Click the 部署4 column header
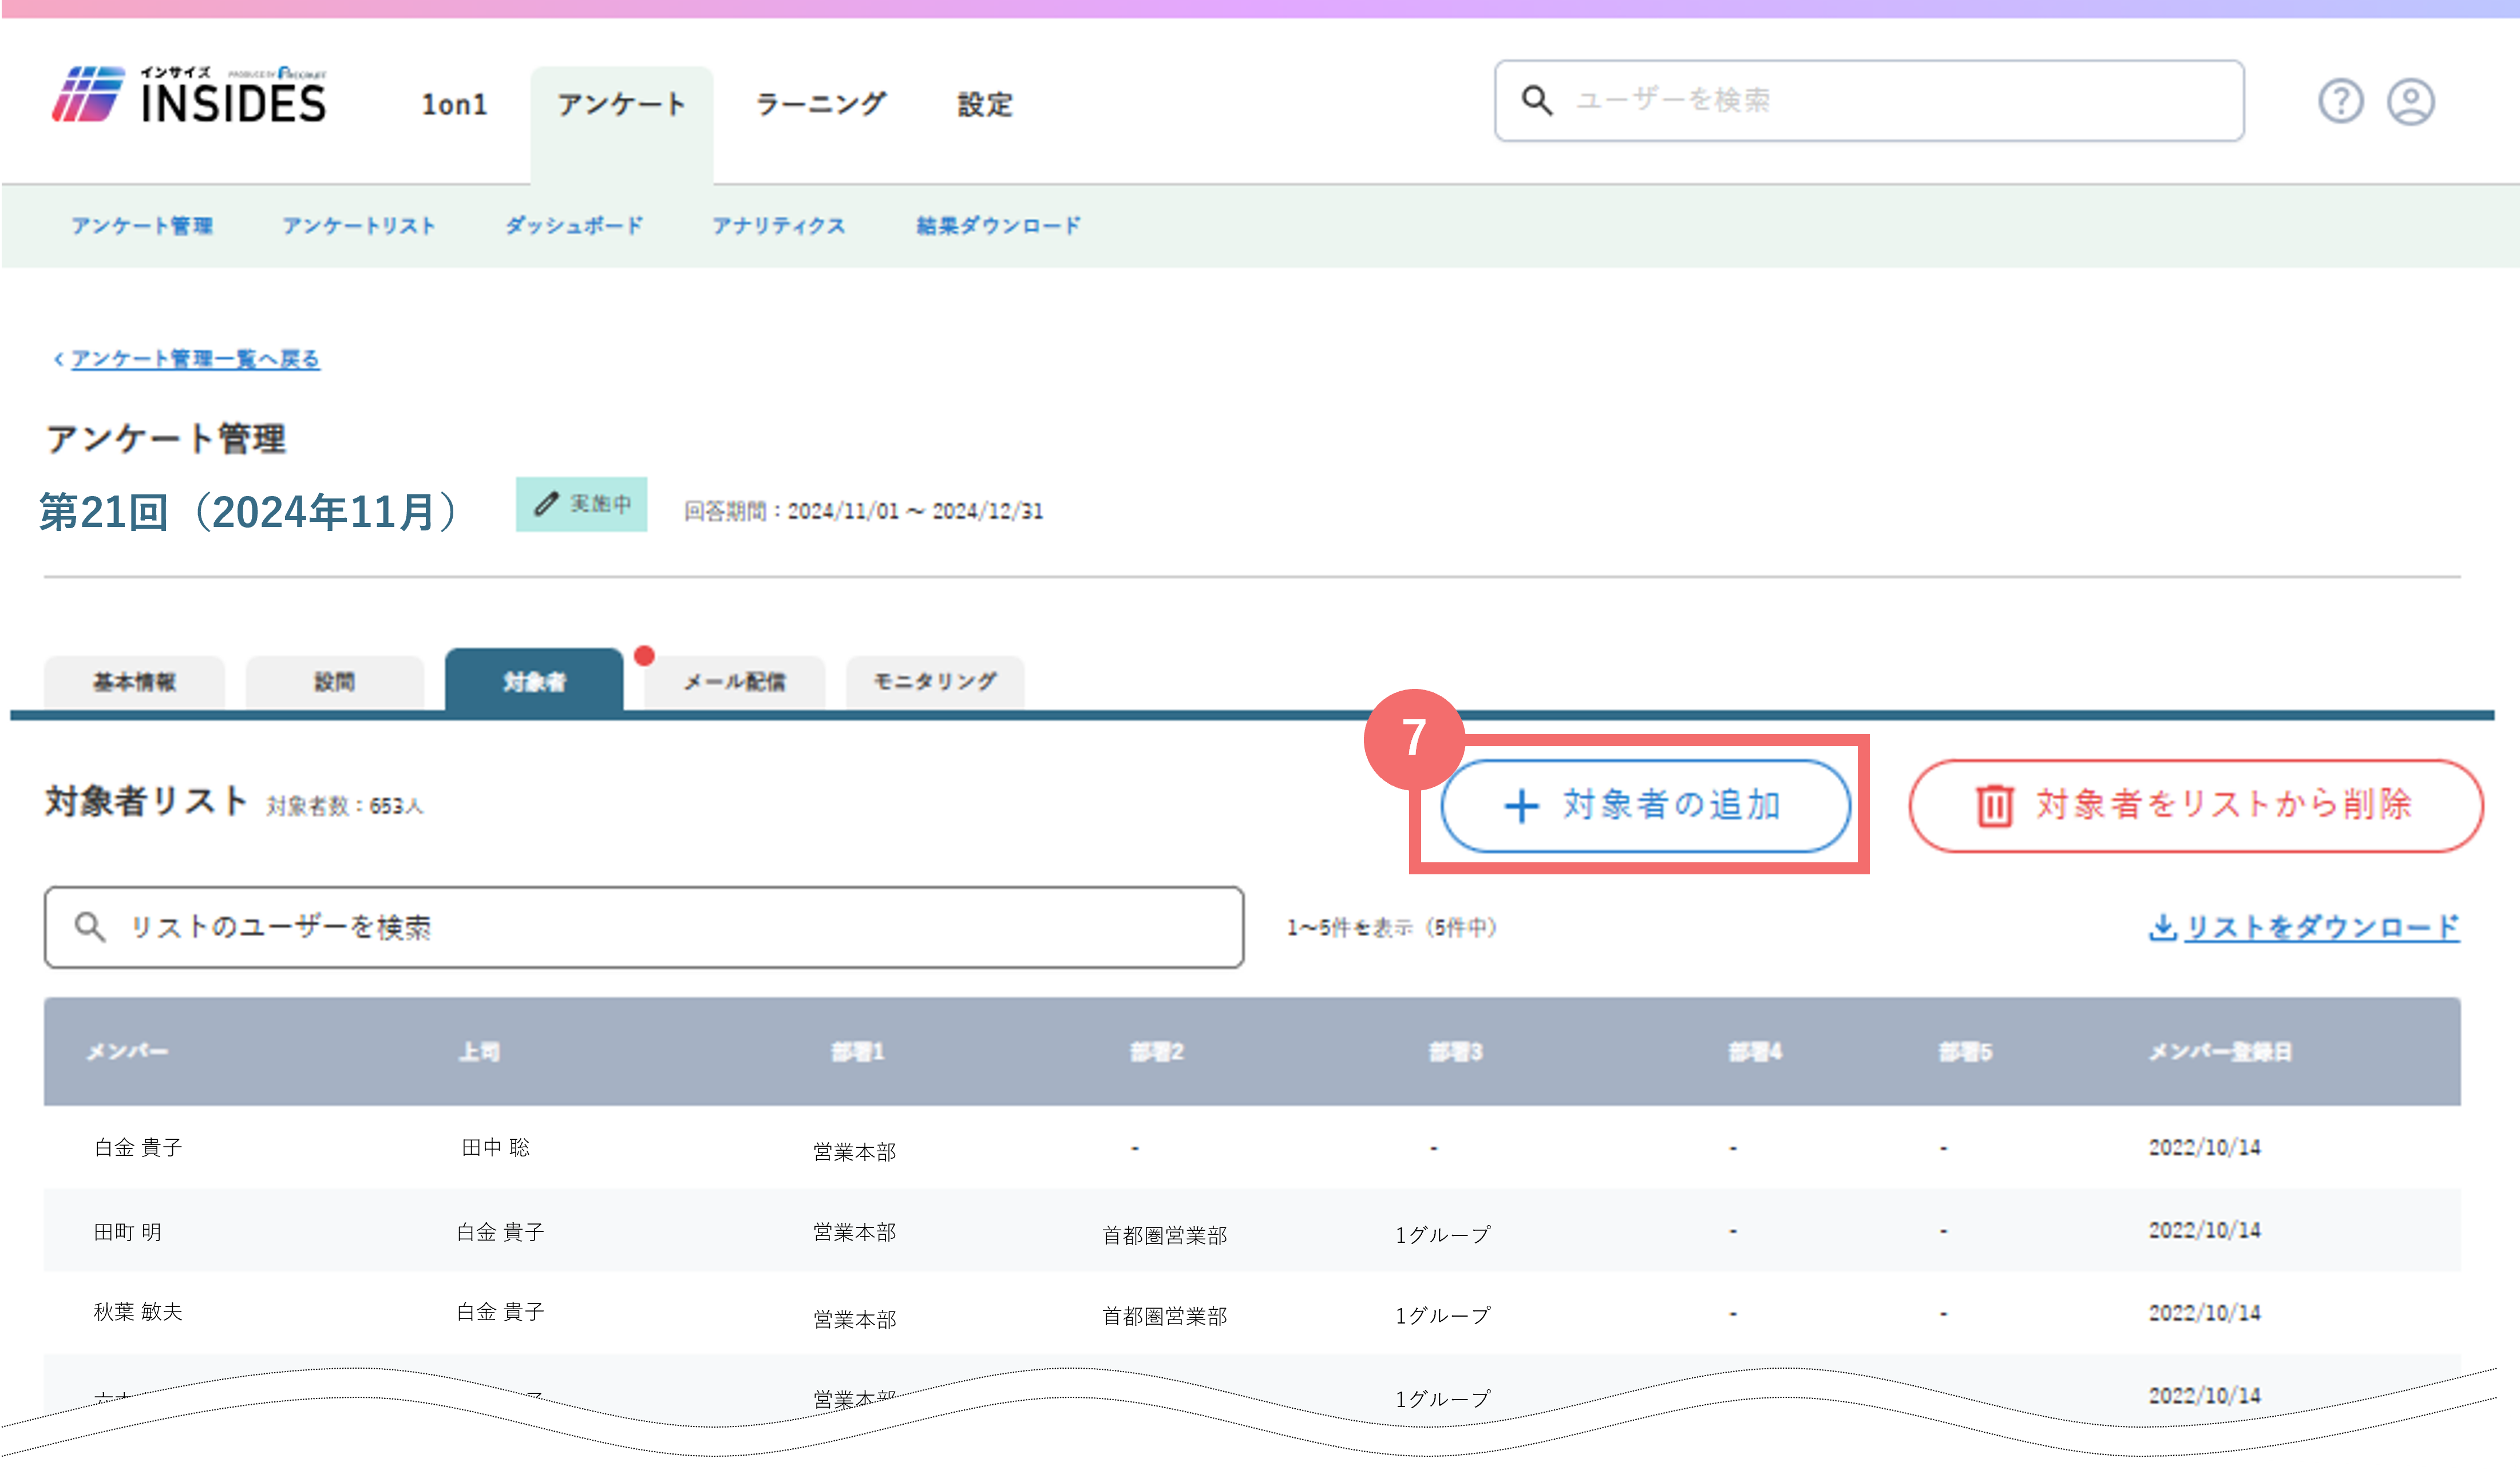This screenshot has height=1470, width=2520. [x=1755, y=1052]
